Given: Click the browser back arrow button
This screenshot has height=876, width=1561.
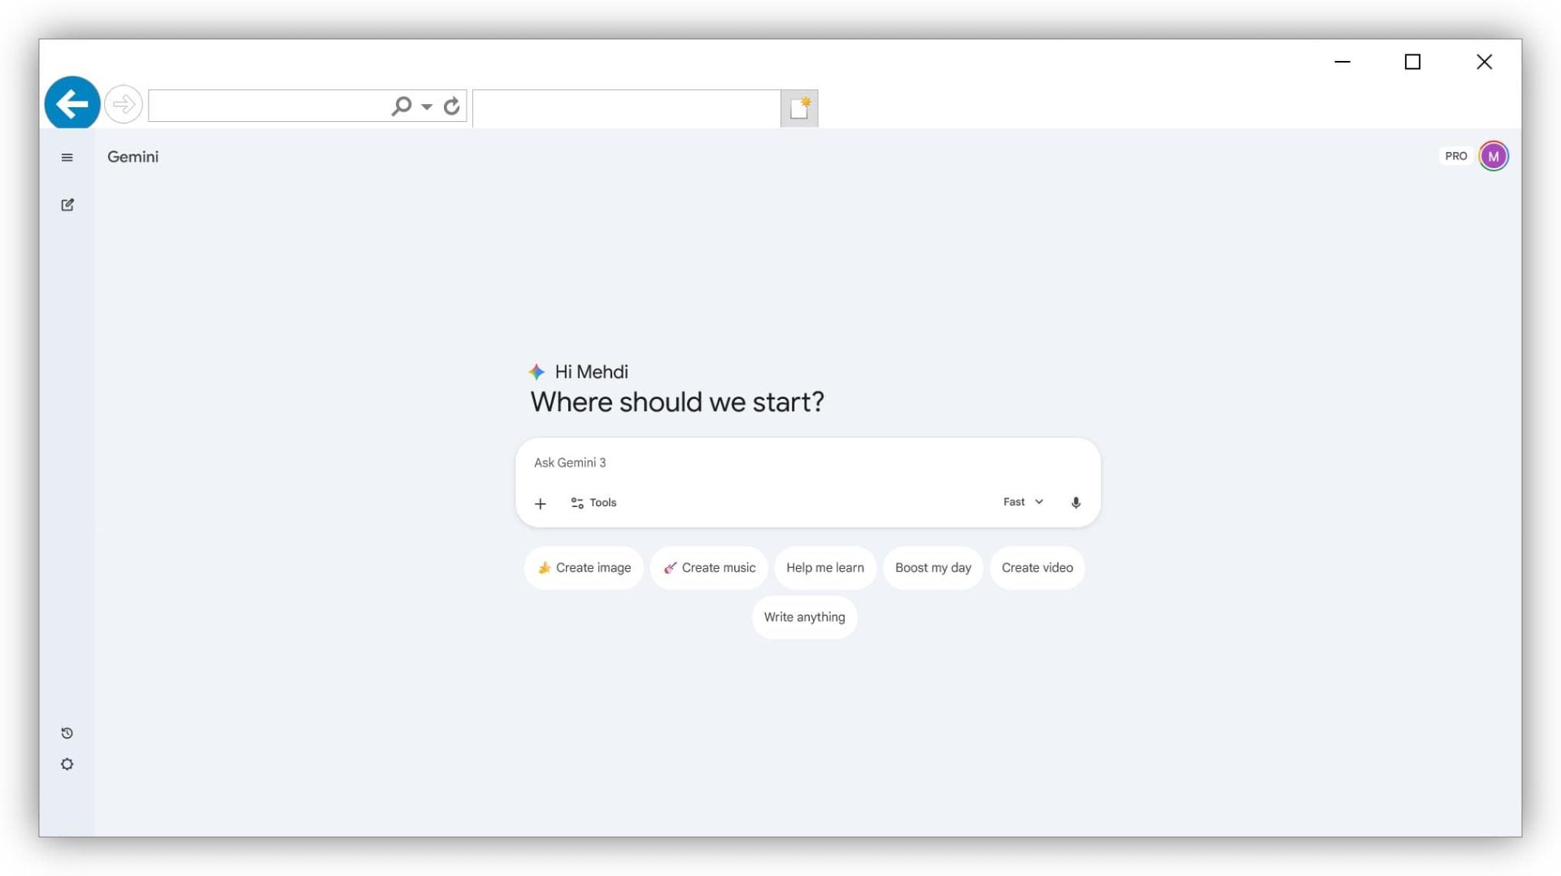Looking at the screenshot, I should coord(72,104).
